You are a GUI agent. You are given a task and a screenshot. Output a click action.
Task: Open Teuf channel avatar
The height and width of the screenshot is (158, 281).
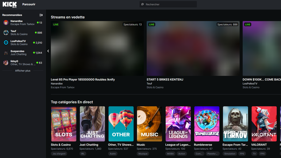click(6, 32)
